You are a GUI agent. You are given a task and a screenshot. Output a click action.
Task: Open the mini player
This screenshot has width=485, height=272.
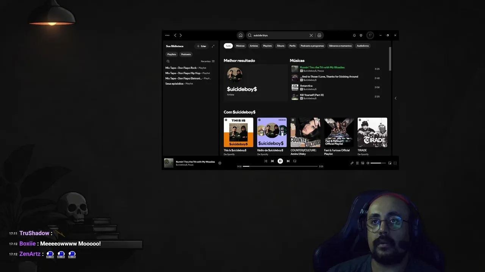pyautogui.click(x=390, y=163)
